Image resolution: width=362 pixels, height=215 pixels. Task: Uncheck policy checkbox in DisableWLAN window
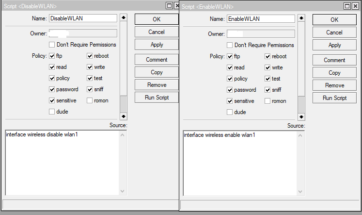coord(52,78)
